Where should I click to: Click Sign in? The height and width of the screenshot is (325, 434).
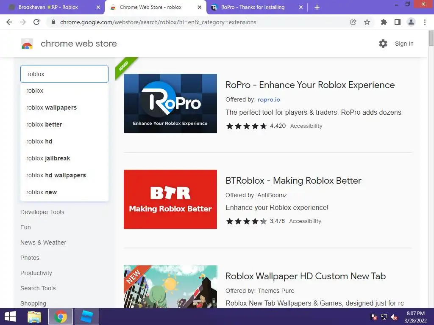[404, 44]
